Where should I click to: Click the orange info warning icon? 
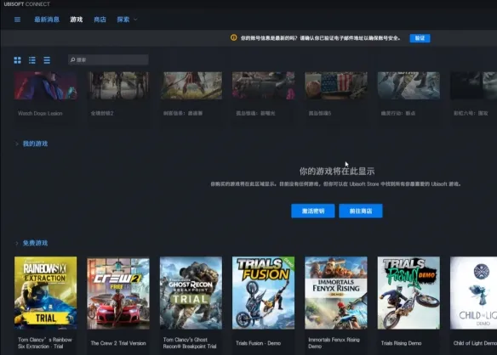(x=233, y=37)
